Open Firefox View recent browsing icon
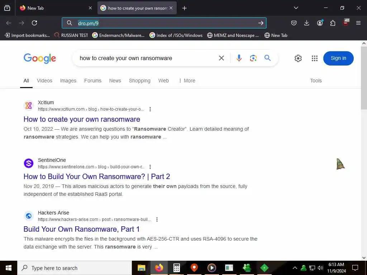The image size is (367, 275). click(7, 8)
